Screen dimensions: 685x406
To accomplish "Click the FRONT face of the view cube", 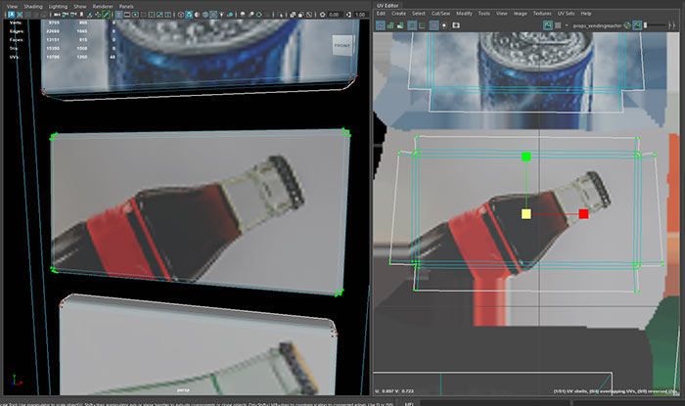I will (342, 45).
